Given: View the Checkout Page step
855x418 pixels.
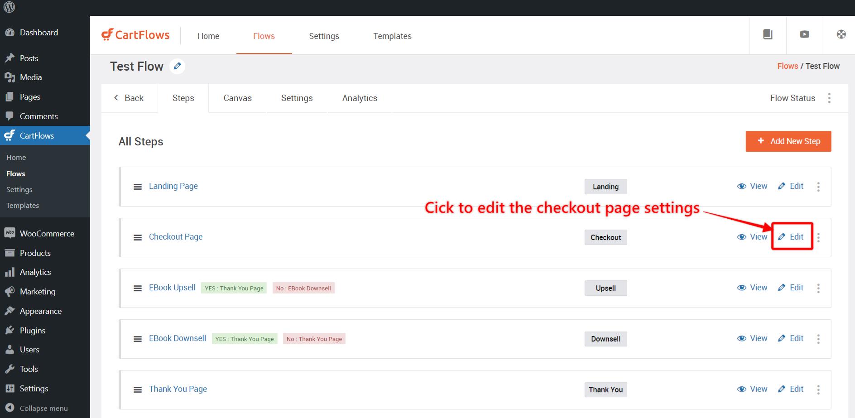Looking at the screenshot, I should tap(752, 237).
